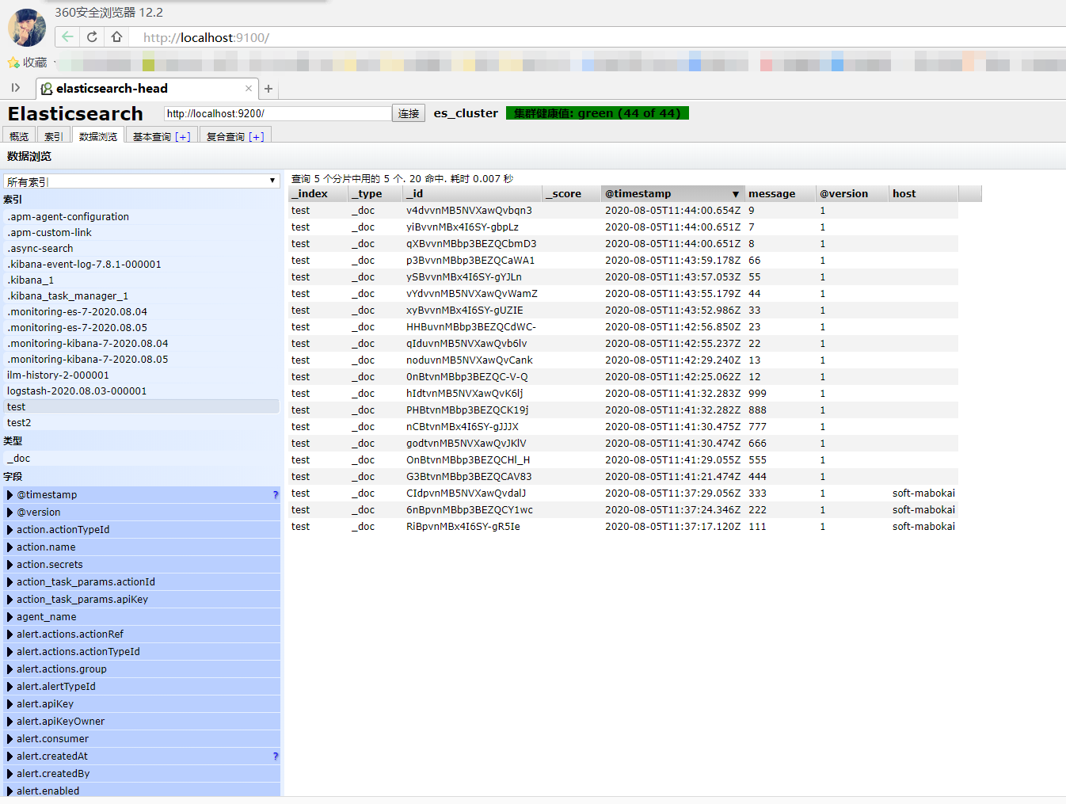Expand the agent_name field filter

[x=10, y=617]
